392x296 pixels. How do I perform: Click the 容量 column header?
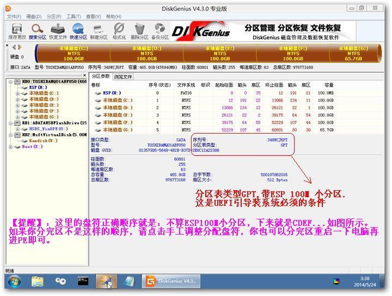pos(329,85)
